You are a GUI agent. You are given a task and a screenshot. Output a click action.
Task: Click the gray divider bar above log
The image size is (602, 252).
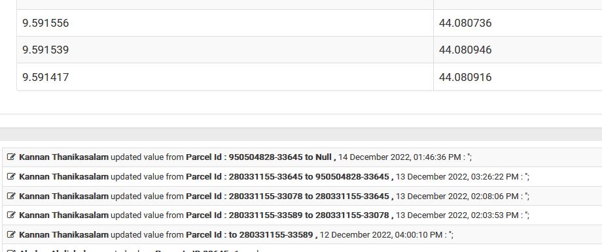[301, 134]
